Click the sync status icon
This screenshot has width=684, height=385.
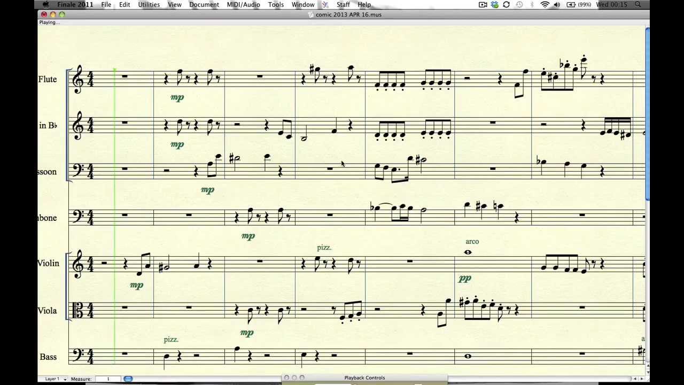(507, 5)
